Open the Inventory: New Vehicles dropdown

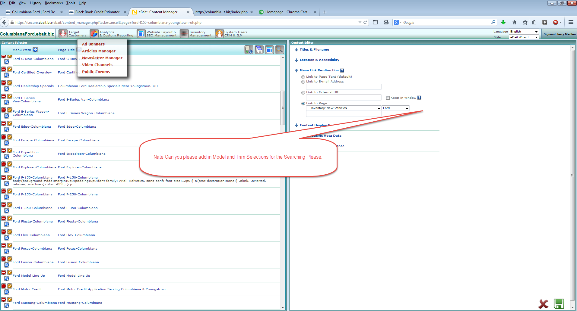click(x=344, y=108)
